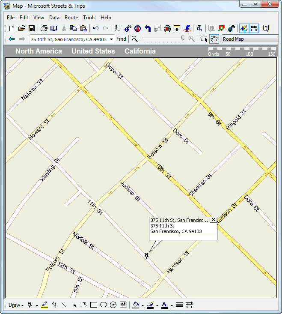Viewport: 282px width, 314px height.
Task: Select the oval shape tool
Action: (104, 305)
